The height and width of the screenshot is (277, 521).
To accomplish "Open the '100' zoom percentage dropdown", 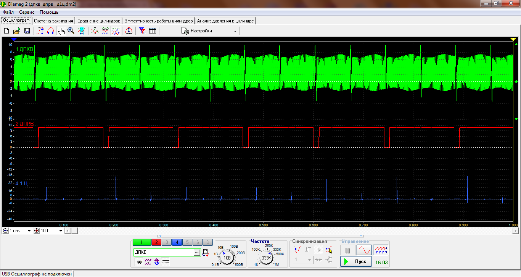I will [x=60, y=231].
